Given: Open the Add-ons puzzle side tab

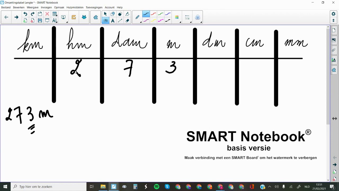Looking at the screenshot, I should tap(334, 70).
